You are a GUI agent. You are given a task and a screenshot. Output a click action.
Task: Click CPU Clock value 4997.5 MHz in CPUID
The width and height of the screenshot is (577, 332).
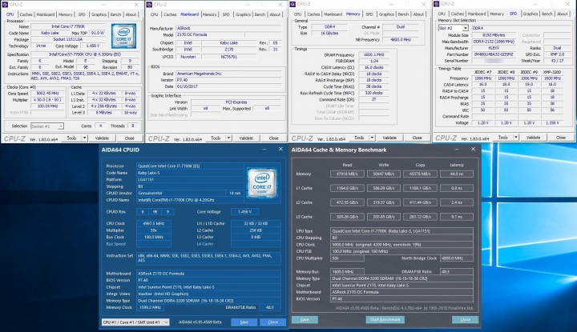pyautogui.click(x=153, y=224)
